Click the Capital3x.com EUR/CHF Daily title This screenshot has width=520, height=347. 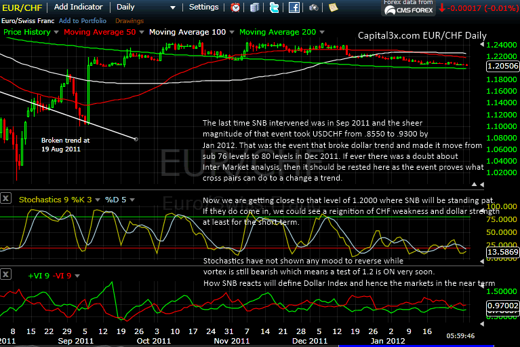[422, 35]
